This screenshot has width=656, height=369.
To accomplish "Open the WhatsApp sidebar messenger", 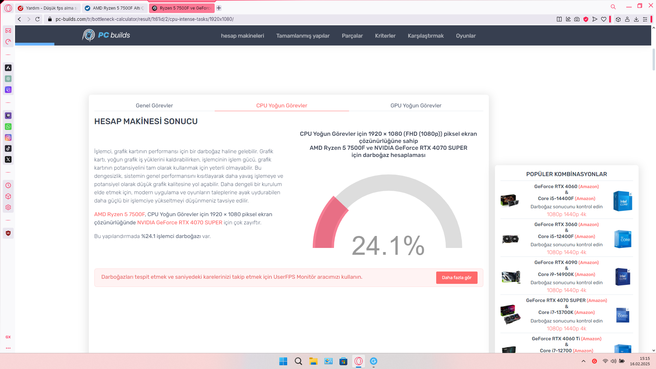I will (x=8, y=127).
